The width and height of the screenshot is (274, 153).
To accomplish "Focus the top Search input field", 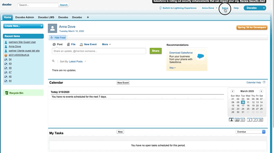I will click(38, 5).
